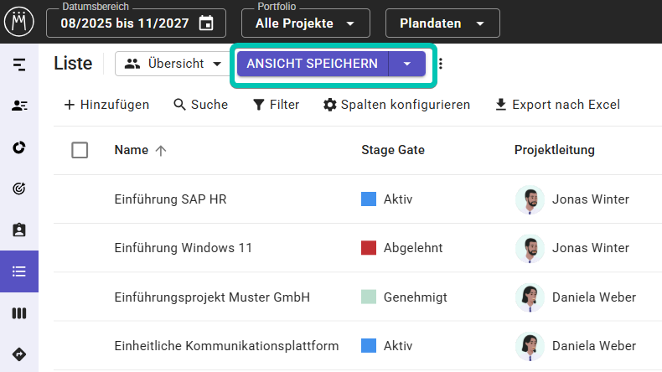Toggle the select-all checkbox in header
The width and height of the screenshot is (662, 372).
point(80,150)
